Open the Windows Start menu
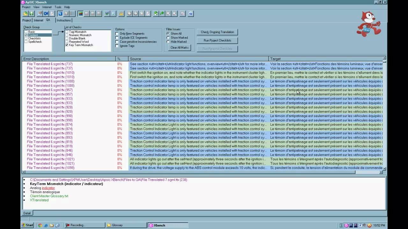 click(x=27, y=225)
